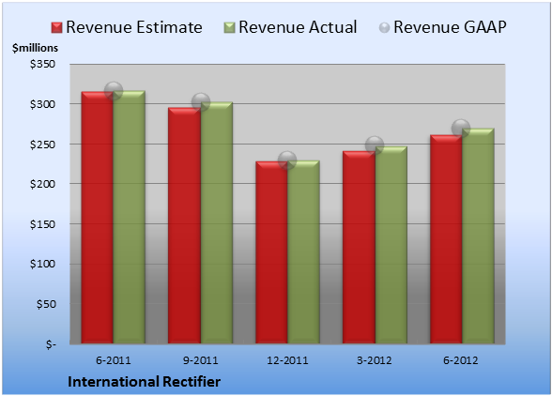552x396 pixels.
Task: Click the 3-2012 GAAP sphere marker
Action: coord(375,145)
